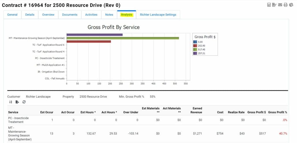Select the Documents tab

pos(70,15)
